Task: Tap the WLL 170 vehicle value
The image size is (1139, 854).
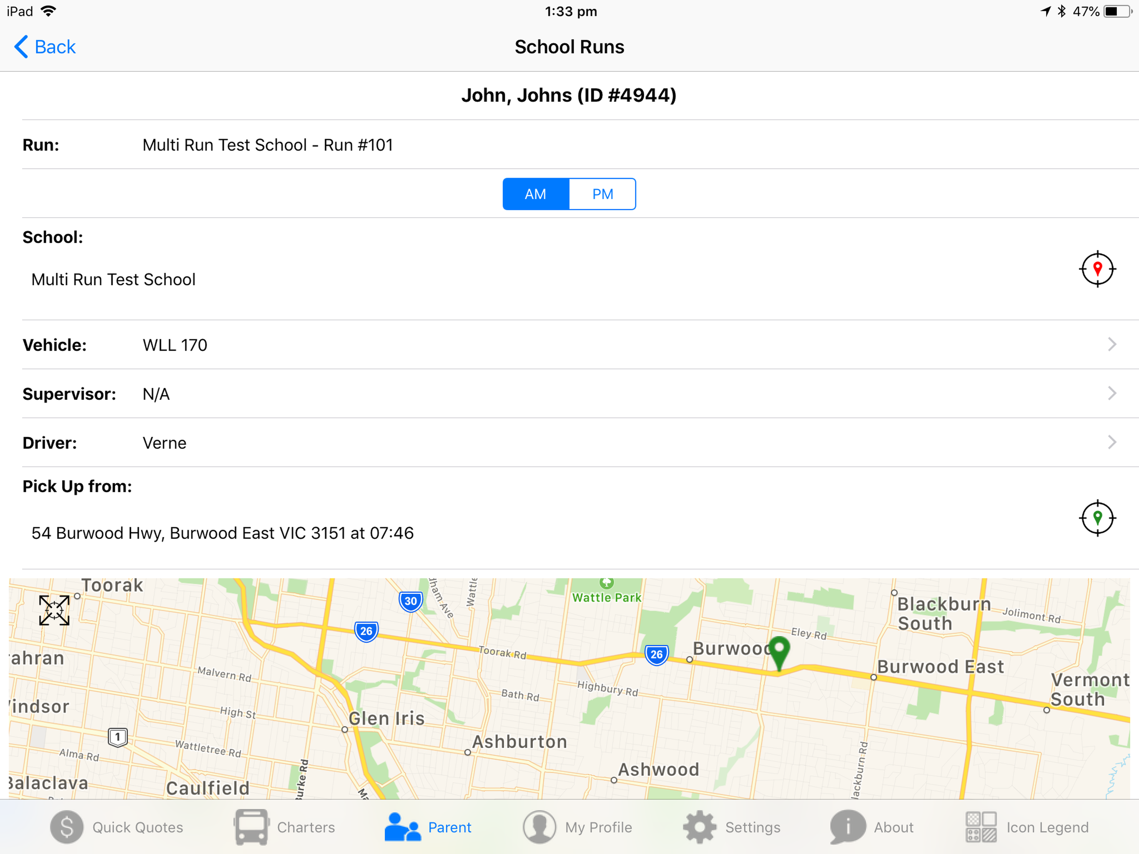Action: pos(175,345)
